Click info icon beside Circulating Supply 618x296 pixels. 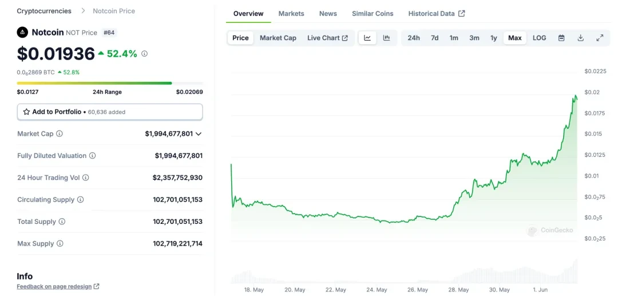pos(81,200)
